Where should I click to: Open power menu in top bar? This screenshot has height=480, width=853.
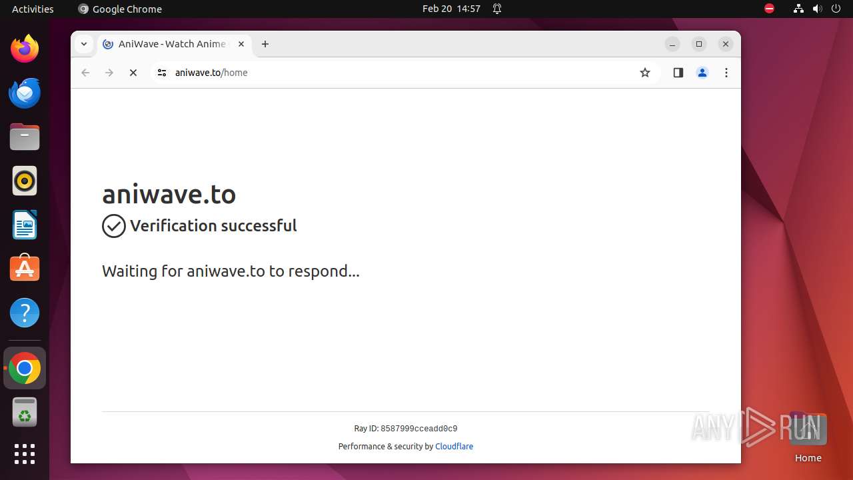coord(836,9)
